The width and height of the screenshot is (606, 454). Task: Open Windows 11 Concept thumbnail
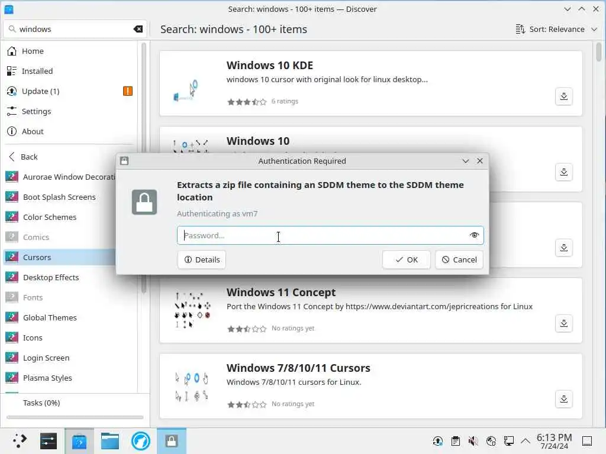click(192, 310)
